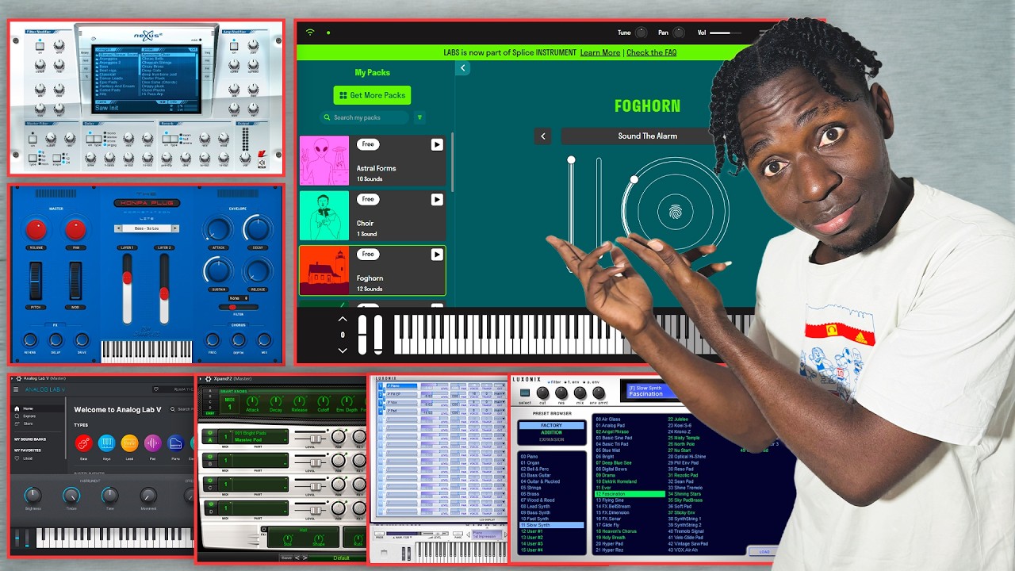Open the Check the FAQ link
Image resolution: width=1015 pixels, height=571 pixels.
pos(651,52)
